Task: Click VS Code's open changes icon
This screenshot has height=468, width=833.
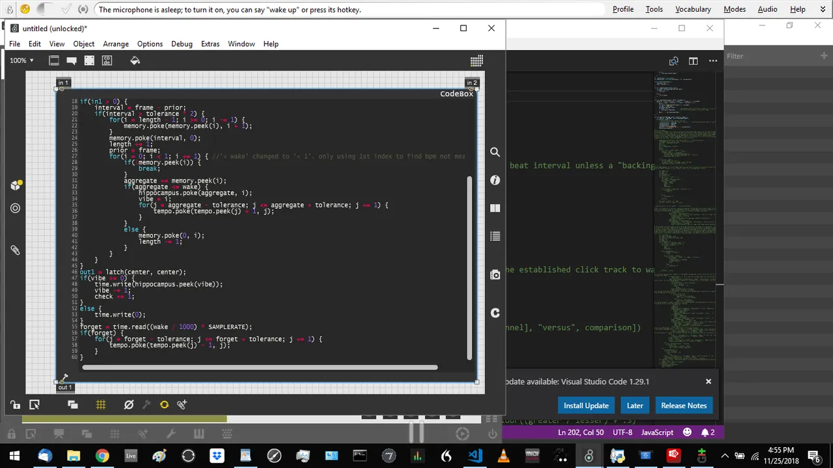Action: [x=674, y=61]
